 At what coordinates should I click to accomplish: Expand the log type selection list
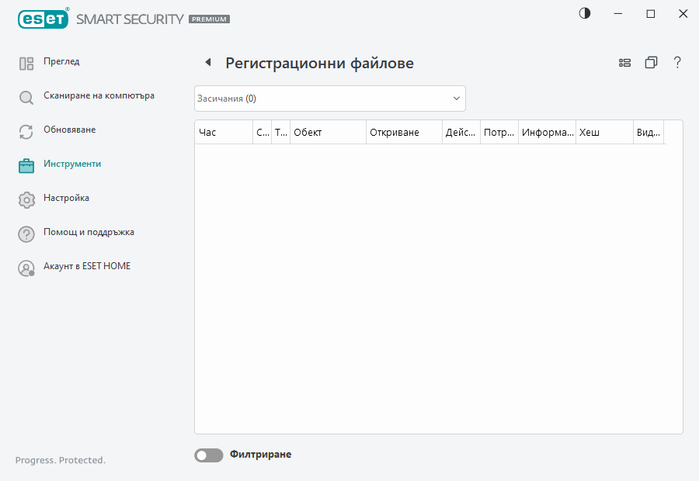(456, 99)
